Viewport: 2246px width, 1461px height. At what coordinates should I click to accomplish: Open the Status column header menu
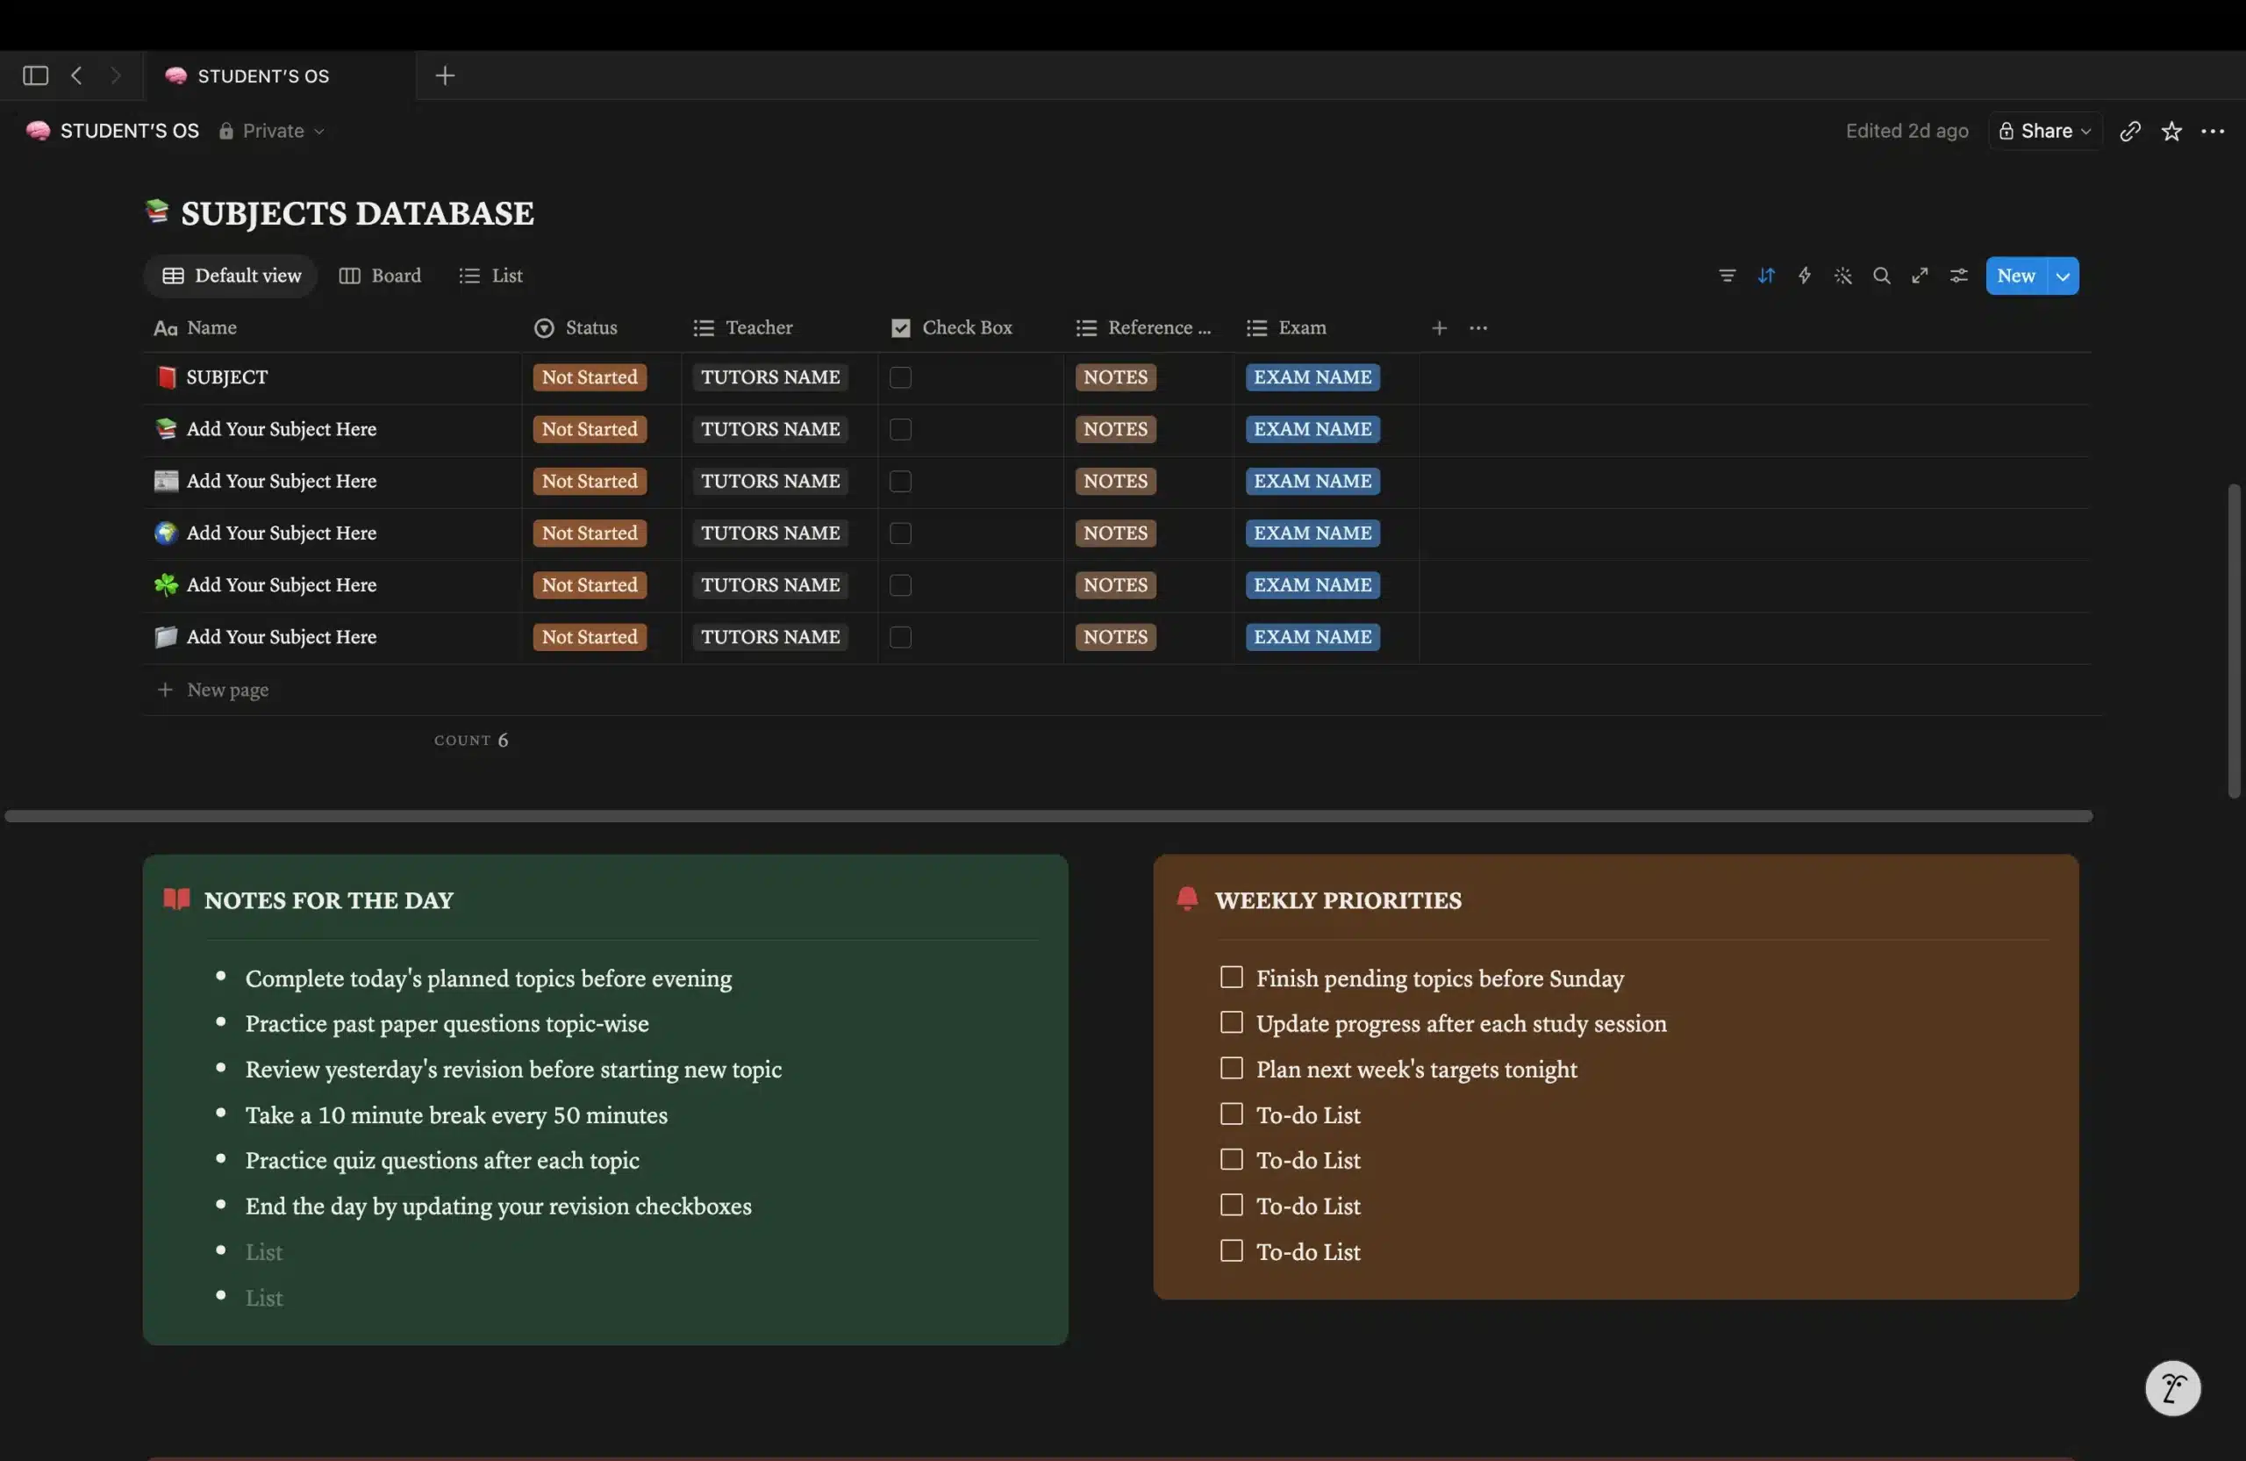pyautogui.click(x=576, y=327)
